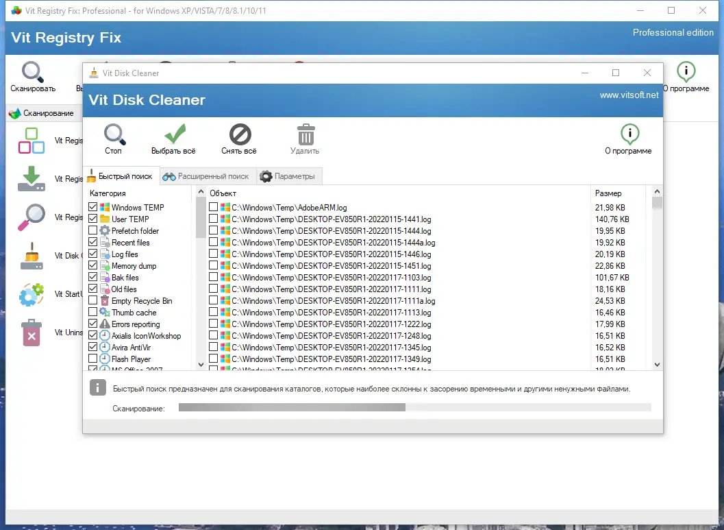Image resolution: width=724 pixels, height=530 pixels.
Task: Click the category list scrollbar thumb
Action: pyautogui.click(x=201, y=217)
